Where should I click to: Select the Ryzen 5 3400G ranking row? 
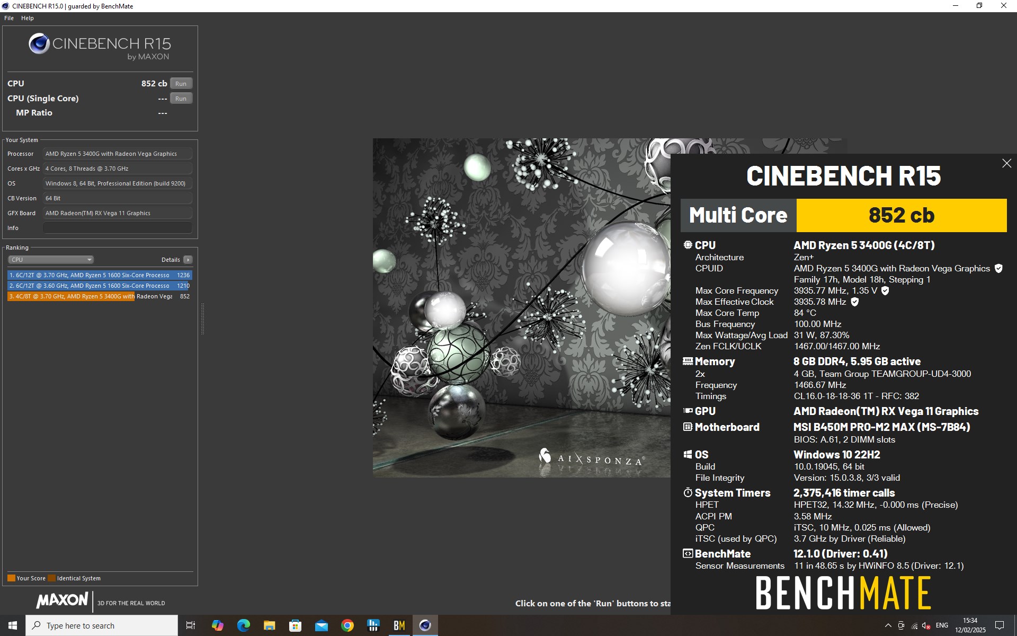click(100, 296)
